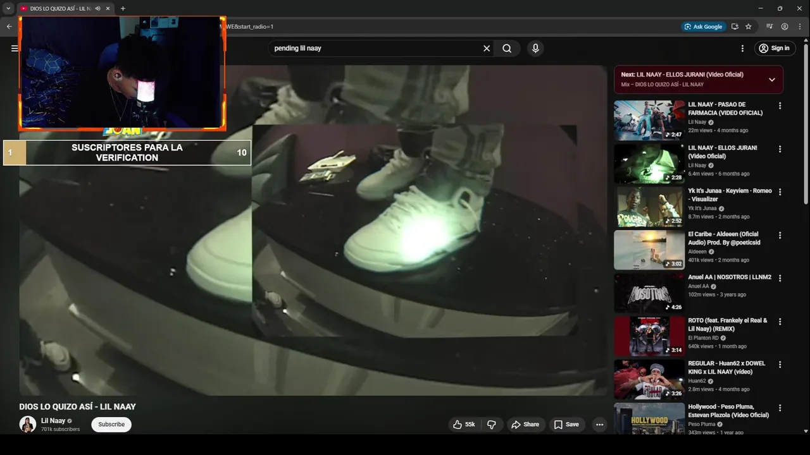Open Anuel AA NOSOTROS video title
810x455 pixels.
pos(730,277)
